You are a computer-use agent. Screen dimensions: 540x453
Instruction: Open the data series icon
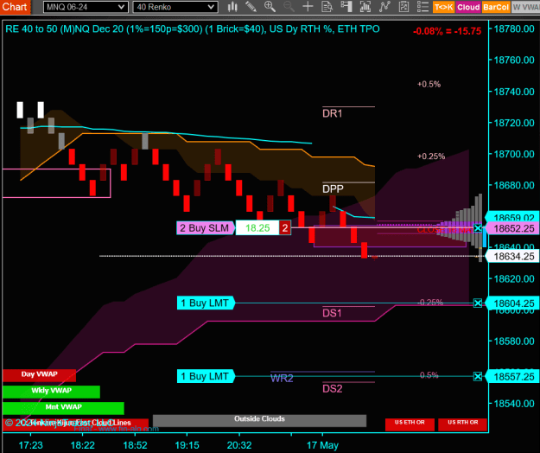pyautogui.click(x=365, y=7)
